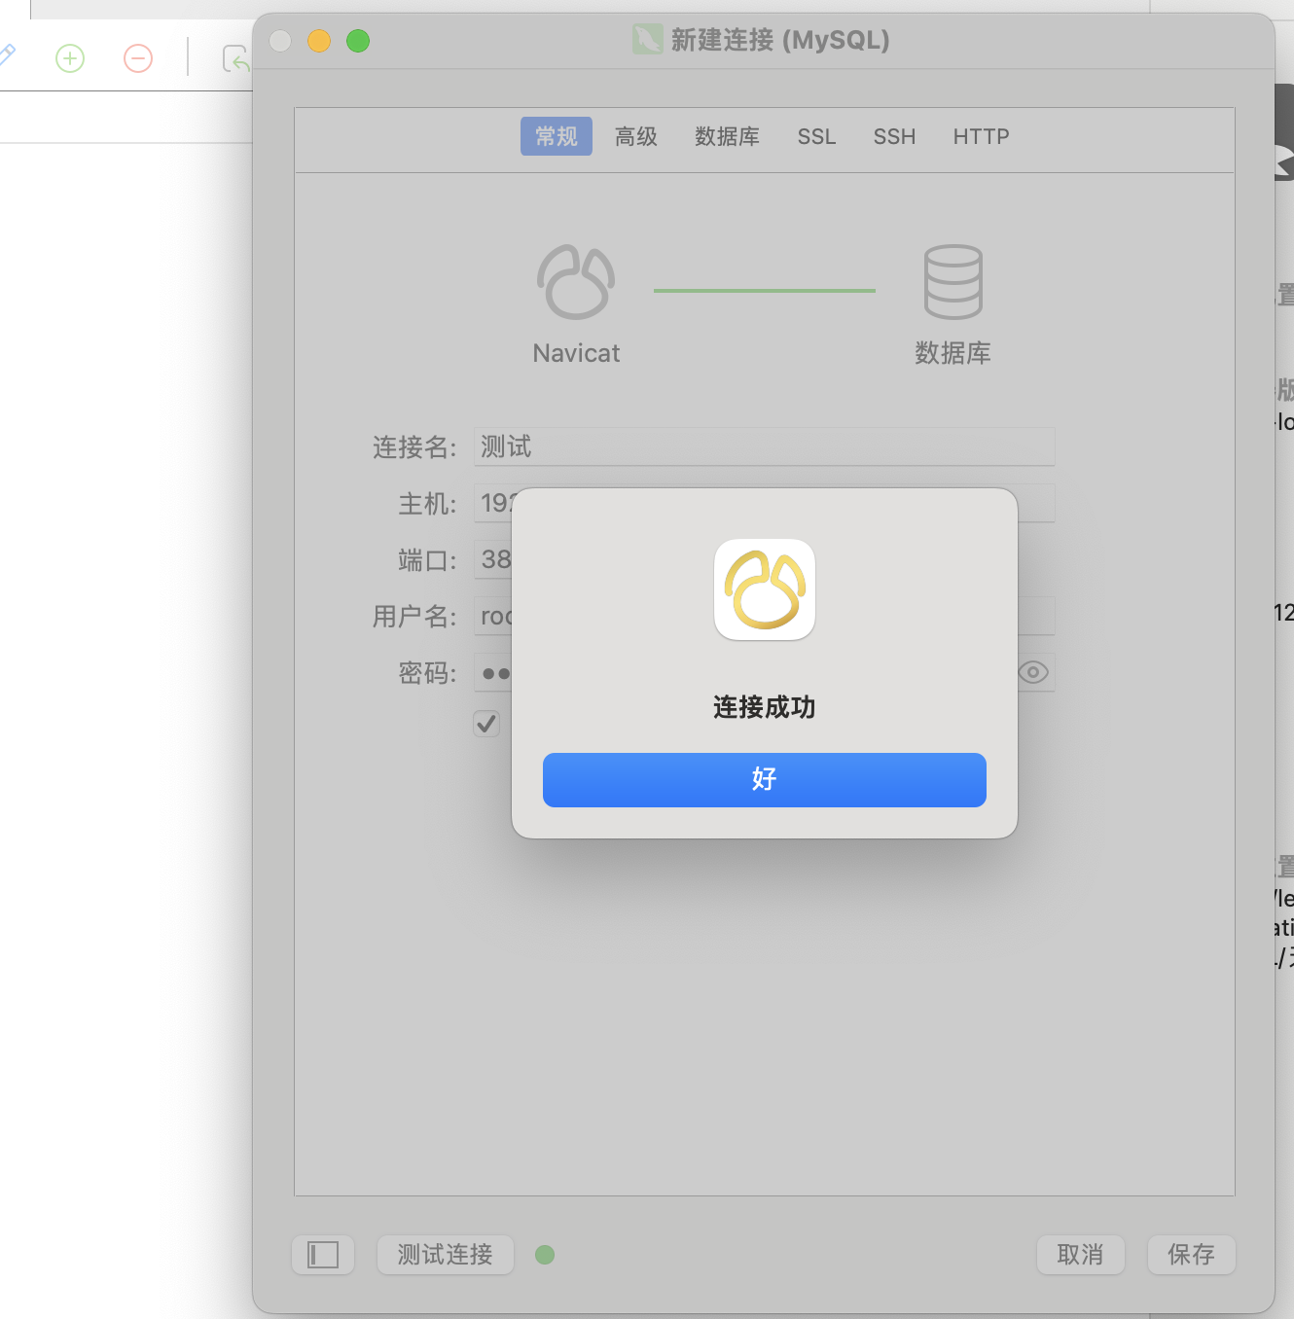Click the Navicat logo icon in diagram
The width and height of the screenshot is (1294, 1319).
tap(576, 282)
